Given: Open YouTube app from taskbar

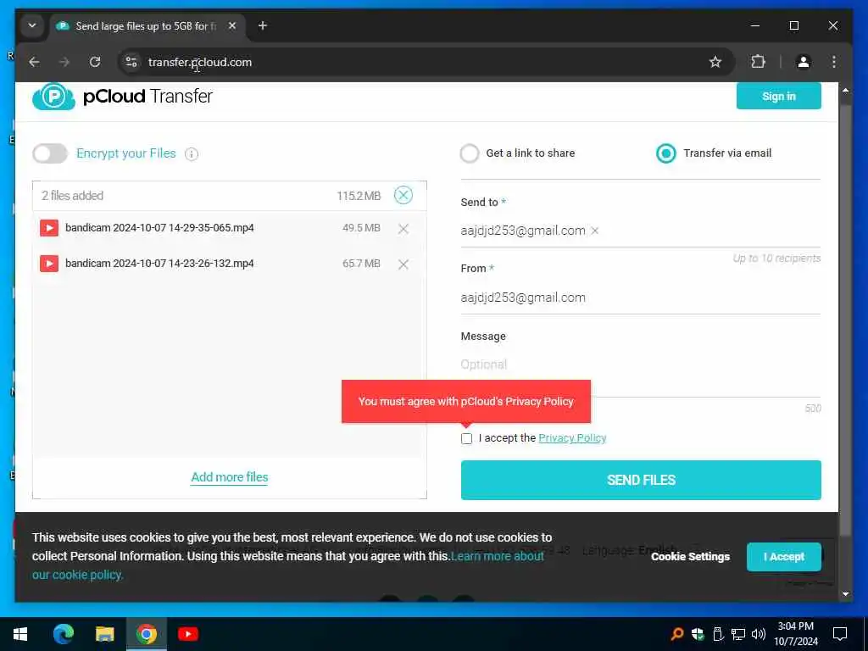Looking at the screenshot, I should tap(187, 634).
